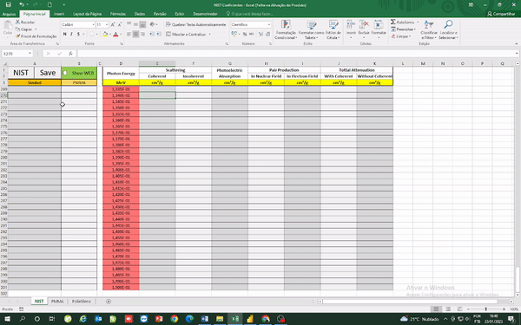The image size is (521, 325).
Task: Apply yellow fill color bucket
Action: (105, 34)
